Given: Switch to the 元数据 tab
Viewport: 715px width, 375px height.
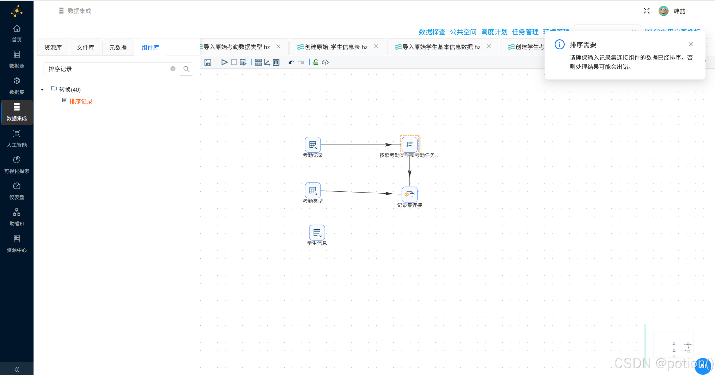Looking at the screenshot, I should tap(118, 47).
